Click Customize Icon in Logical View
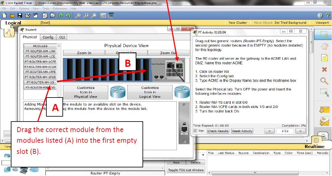 pyautogui.click(x=150, y=92)
